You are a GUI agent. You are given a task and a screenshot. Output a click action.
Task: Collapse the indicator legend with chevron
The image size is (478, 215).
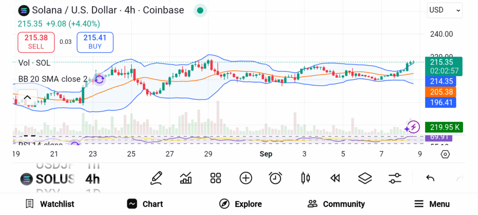(27, 98)
